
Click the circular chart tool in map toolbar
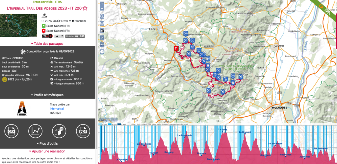click(102, 52)
